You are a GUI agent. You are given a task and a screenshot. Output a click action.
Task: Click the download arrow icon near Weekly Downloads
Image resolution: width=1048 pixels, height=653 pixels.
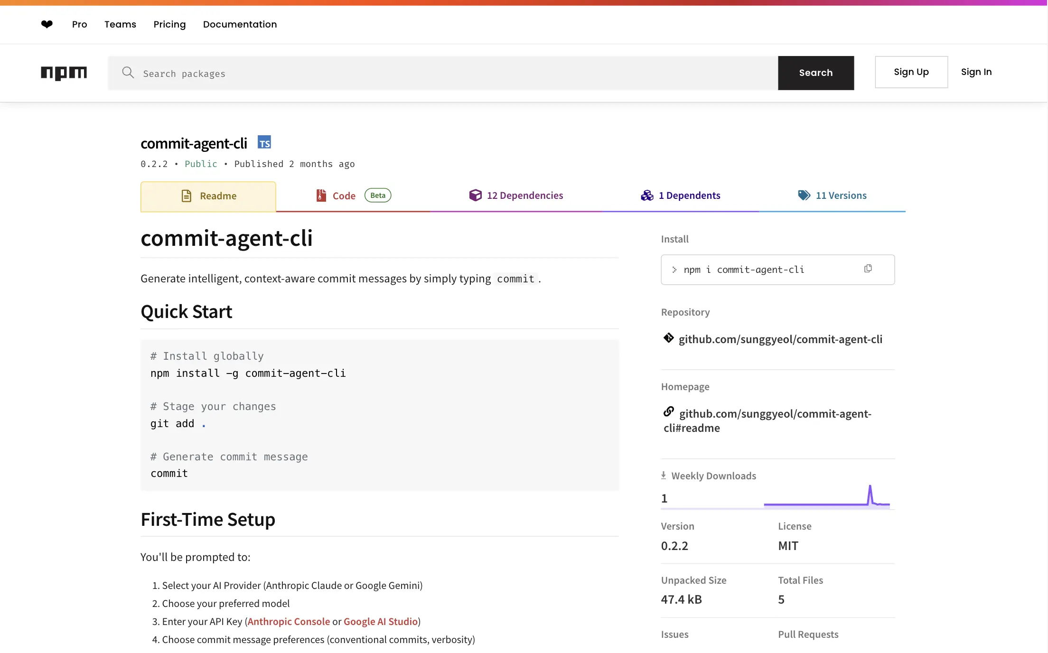[663, 475]
